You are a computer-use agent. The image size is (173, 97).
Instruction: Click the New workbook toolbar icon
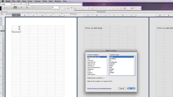(62, 8)
